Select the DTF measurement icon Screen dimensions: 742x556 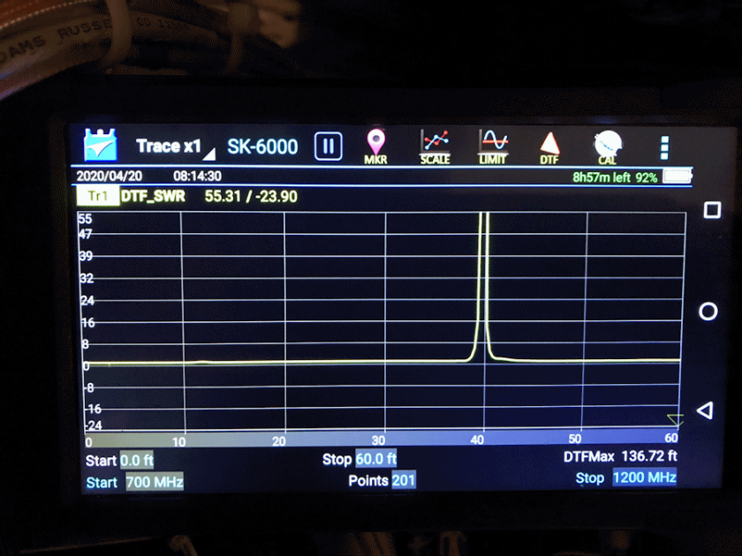click(x=549, y=147)
